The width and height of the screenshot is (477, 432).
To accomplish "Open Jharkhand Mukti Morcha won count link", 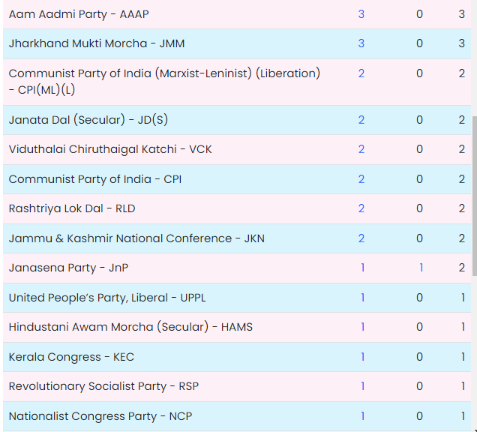I will (x=361, y=43).
